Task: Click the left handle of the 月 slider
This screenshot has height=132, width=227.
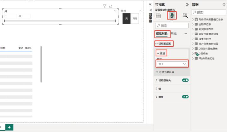Action: tap(4, 21)
